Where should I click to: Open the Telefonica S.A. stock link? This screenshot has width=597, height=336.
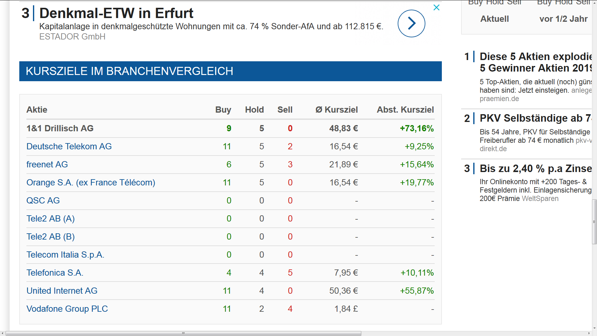[55, 273]
